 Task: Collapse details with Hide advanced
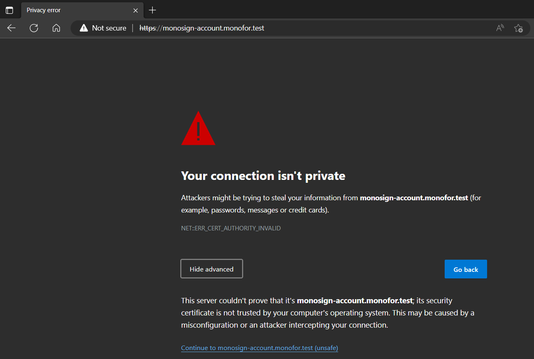click(212, 269)
